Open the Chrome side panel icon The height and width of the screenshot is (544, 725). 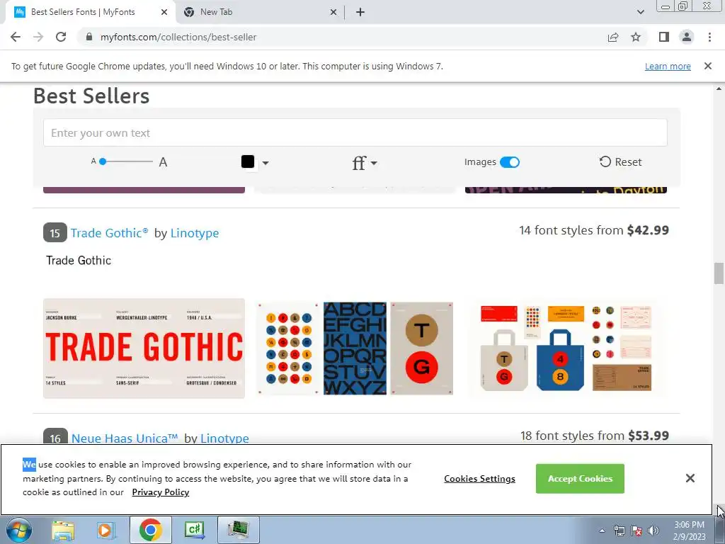coord(664,37)
